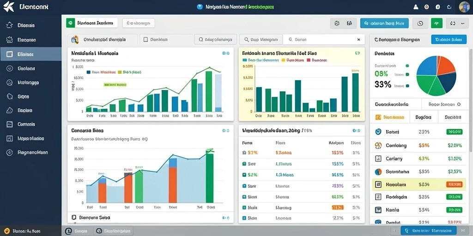Click the first tab in the bottom bar
Screen dimensions: 473x236
(78, 231)
